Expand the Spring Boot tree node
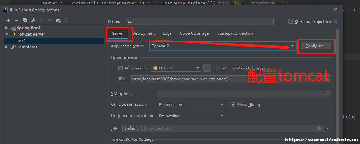This screenshot has width=360, height=144. pyautogui.click(x=7, y=28)
